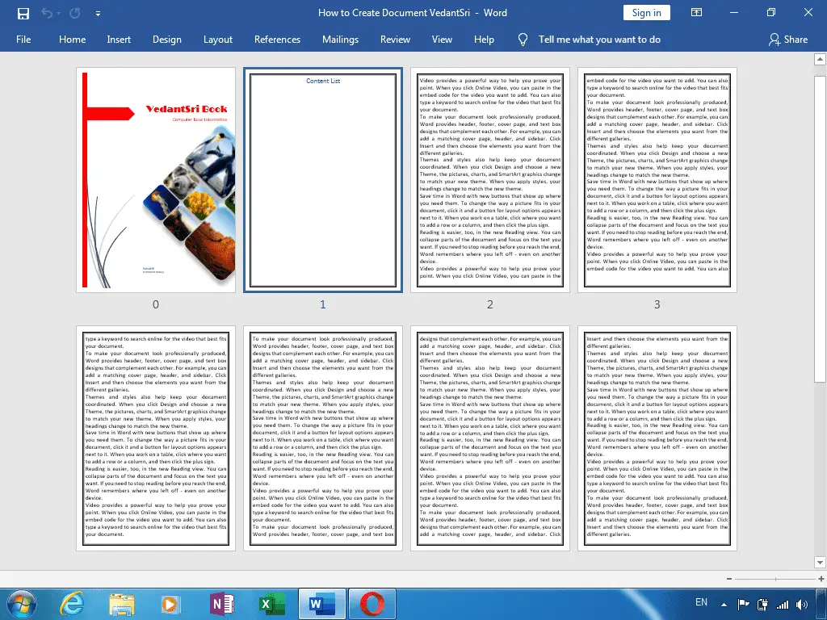The width and height of the screenshot is (827, 620).
Task: Zoom out with the minus button
Action: tap(729, 579)
